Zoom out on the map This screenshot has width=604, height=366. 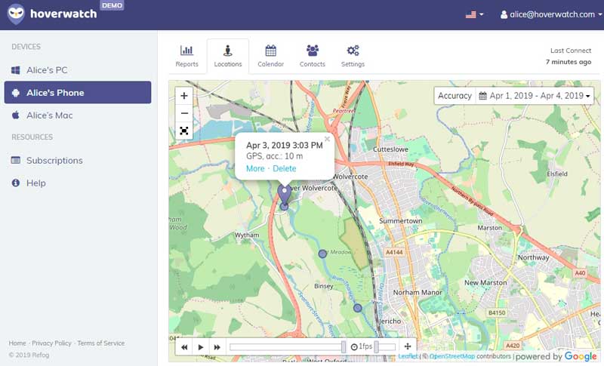point(184,113)
